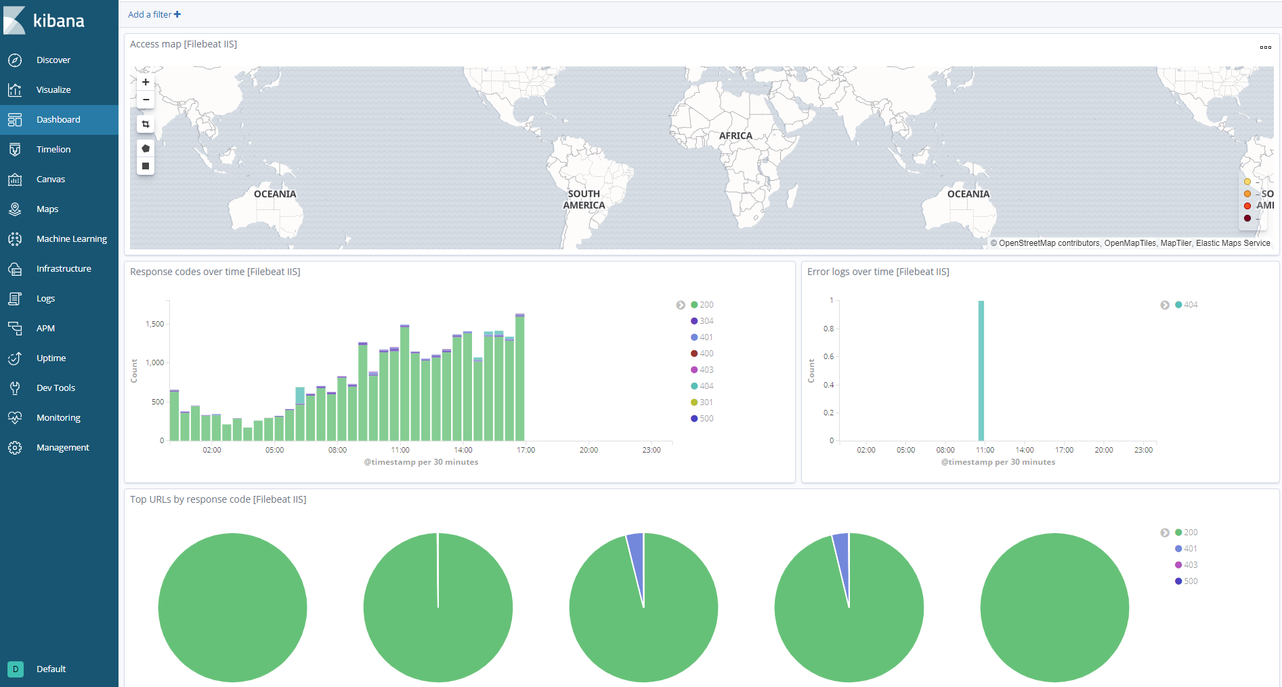Click the Monitoring heartbeat icon
The image size is (1282, 687).
[x=15, y=418]
